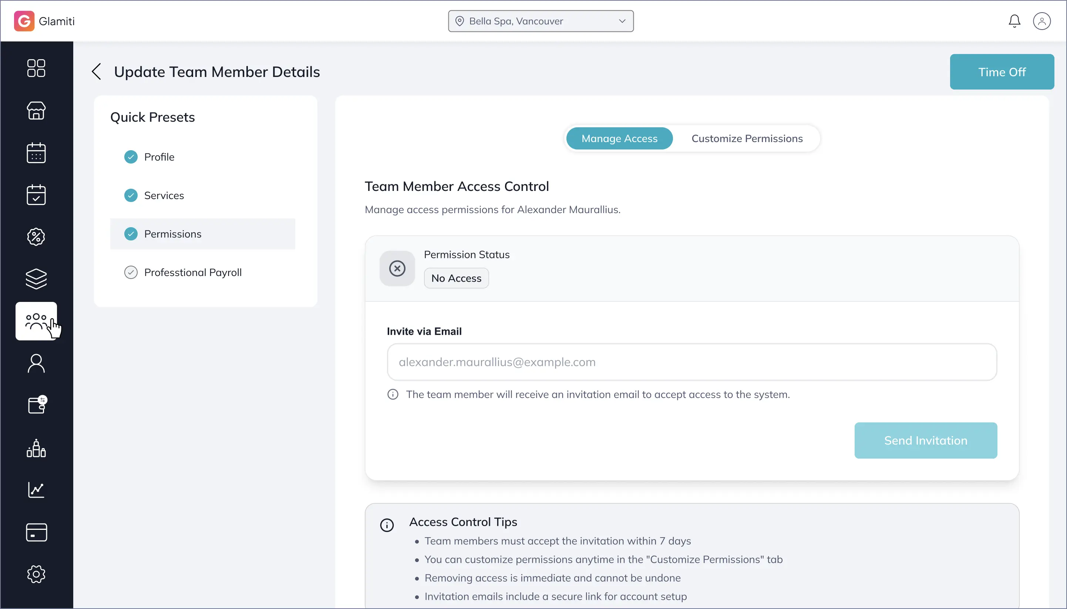This screenshot has height=609, width=1067.
Task: Switch to the Customize Permissions tab
Action: pos(747,138)
